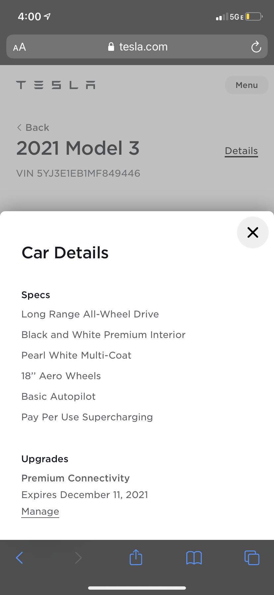Screen dimensions: 274x595
Task: Open the AA reader text size options
Action: tap(20, 47)
